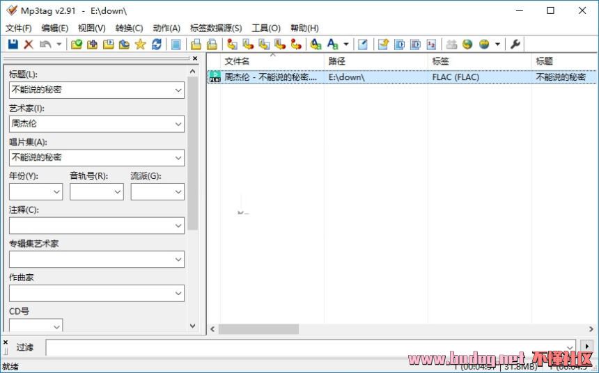Run third converter icon, Filename to Filename
This screenshot has height=373, width=599.
[264, 45]
